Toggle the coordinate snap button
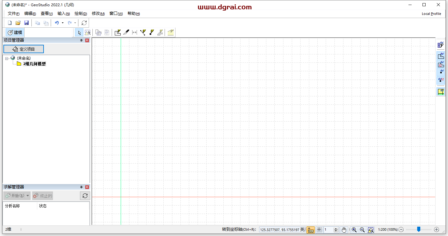The image size is (448, 236). (x=310, y=230)
